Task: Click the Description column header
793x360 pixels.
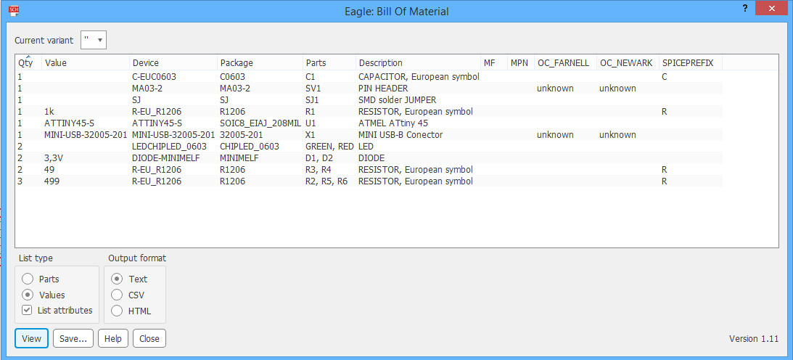Action: pyautogui.click(x=417, y=63)
